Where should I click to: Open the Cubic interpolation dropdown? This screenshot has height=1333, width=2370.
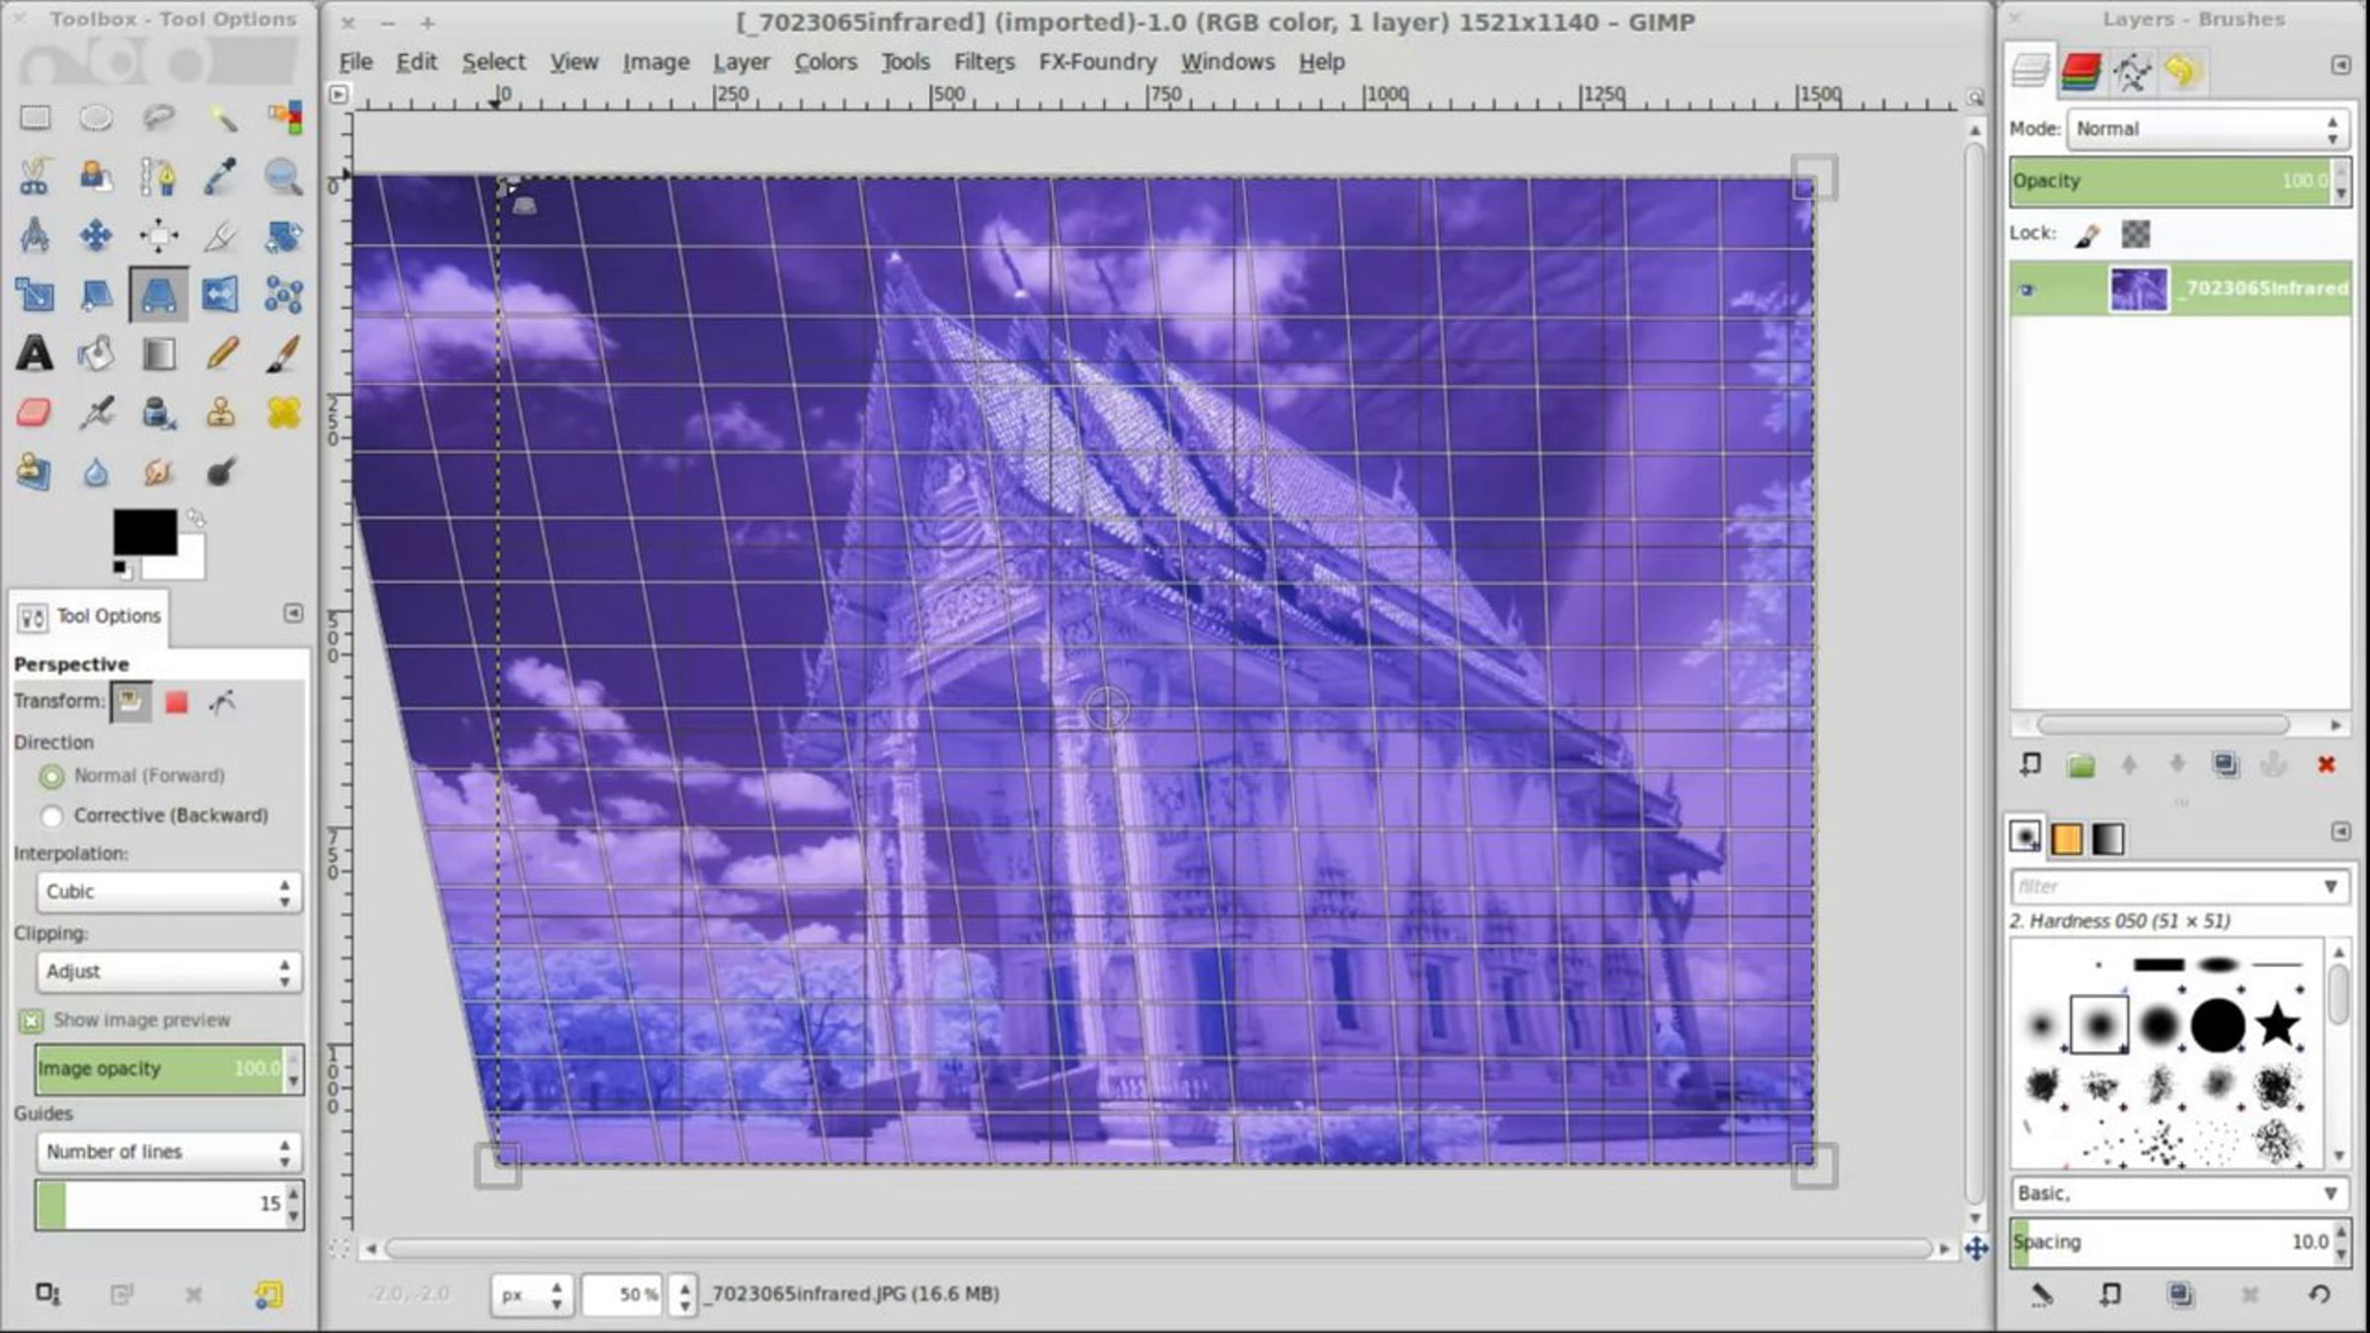click(168, 892)
